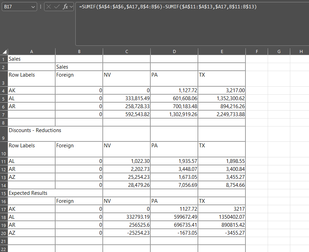Screen dimensions: 309x252
Task: Click cell with value 1,935.57
Action: click(174, 161)
